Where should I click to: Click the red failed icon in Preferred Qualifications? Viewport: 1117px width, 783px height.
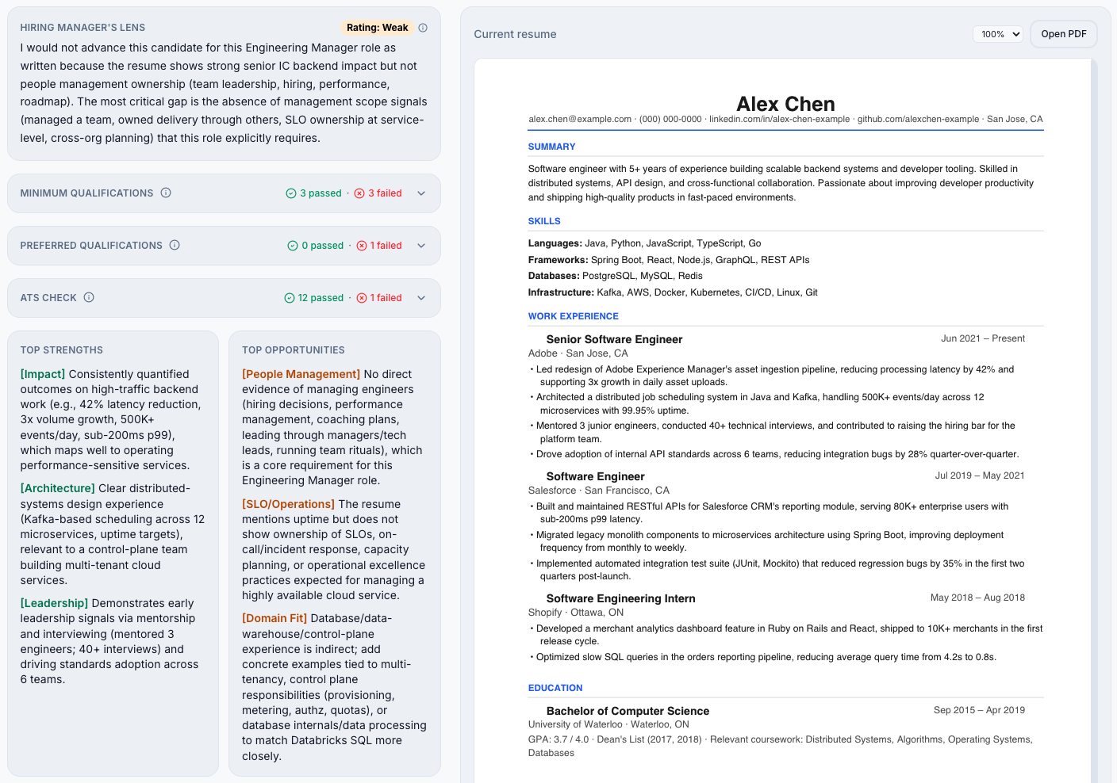pyautogui.click(x=362, y=245)
